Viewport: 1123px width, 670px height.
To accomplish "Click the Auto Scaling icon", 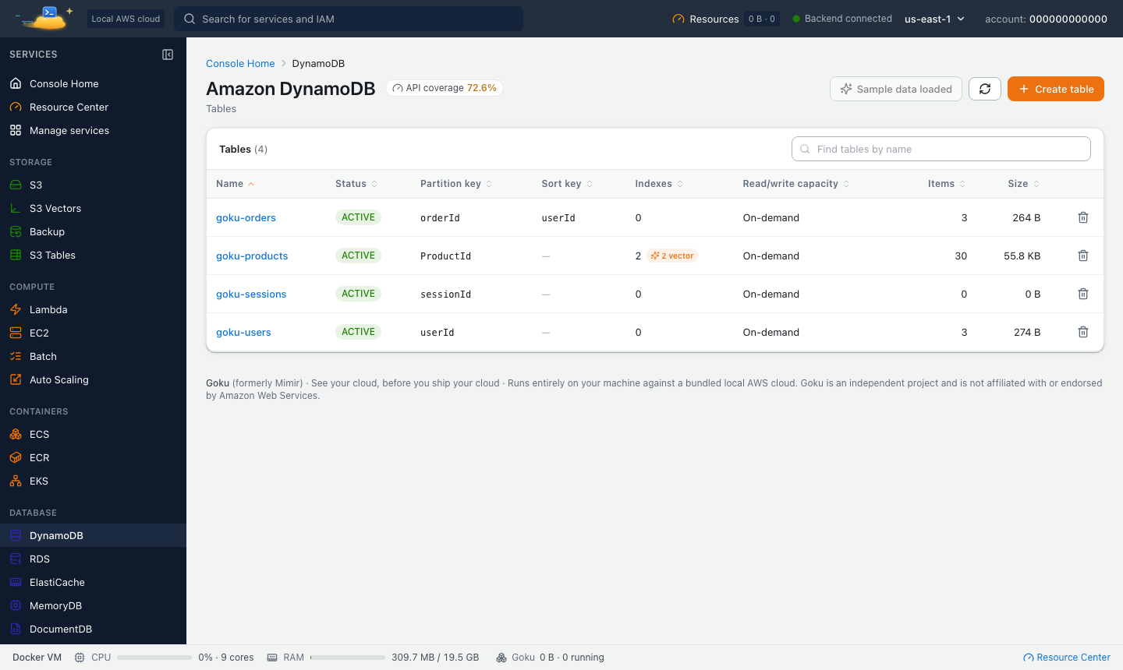I will (16, 379).
